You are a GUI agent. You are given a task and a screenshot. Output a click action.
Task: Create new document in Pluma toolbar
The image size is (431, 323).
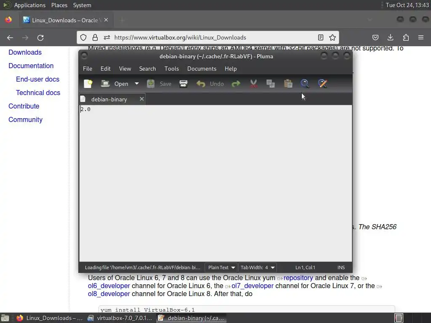pos(88,84)
